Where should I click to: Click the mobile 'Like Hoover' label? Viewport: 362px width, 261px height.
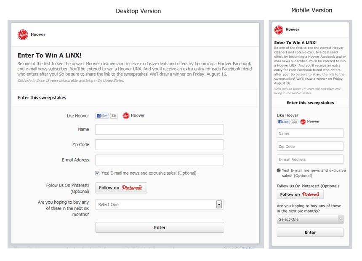coord(287,115)
